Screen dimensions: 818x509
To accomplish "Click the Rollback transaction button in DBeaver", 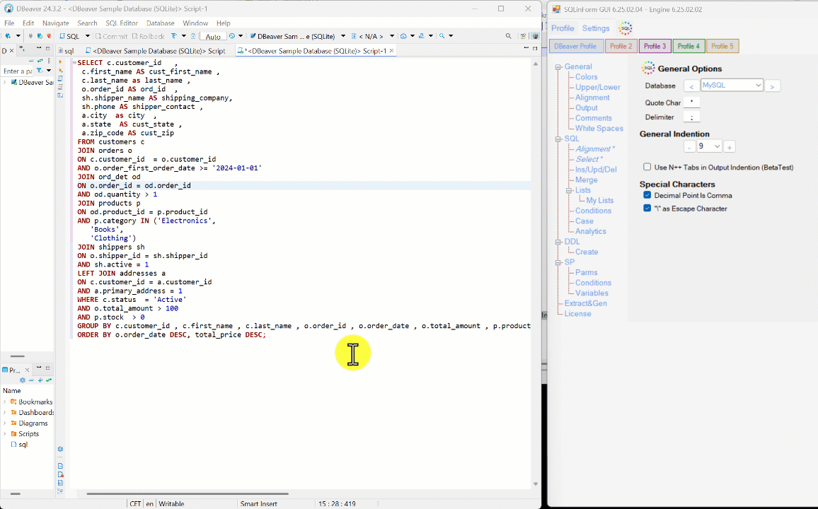I will (148, 36).
